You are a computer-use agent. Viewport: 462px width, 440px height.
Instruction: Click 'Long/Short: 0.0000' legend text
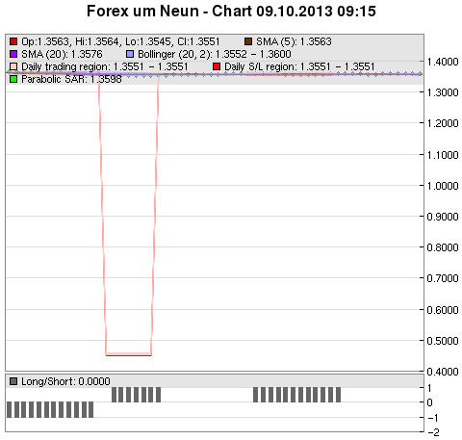65,381
